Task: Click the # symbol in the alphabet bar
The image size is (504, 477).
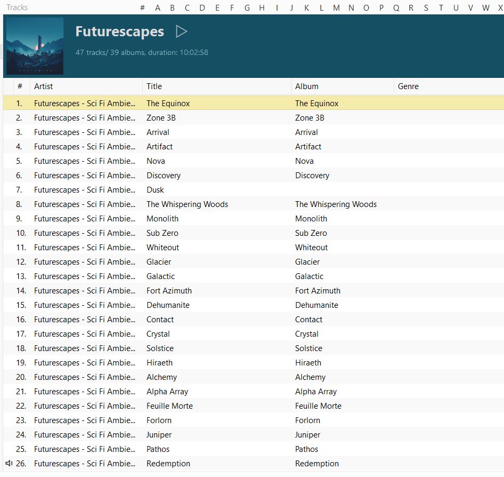Action: pos(142,7)
